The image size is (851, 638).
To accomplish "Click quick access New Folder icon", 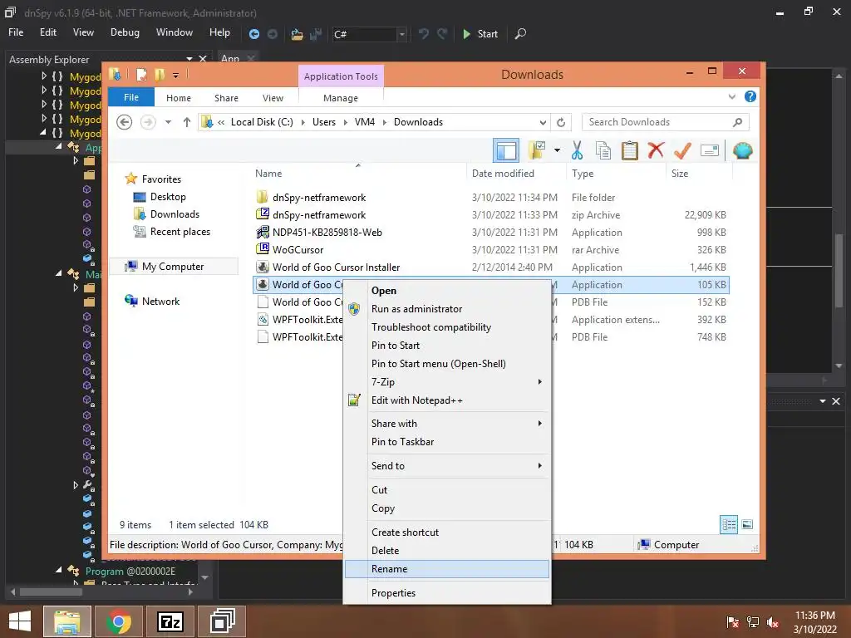I will [160, 75].
